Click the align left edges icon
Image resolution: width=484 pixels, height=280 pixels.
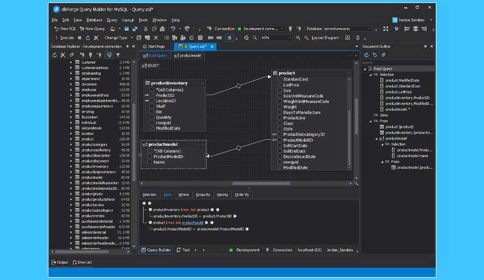click(x=407, y=29)
